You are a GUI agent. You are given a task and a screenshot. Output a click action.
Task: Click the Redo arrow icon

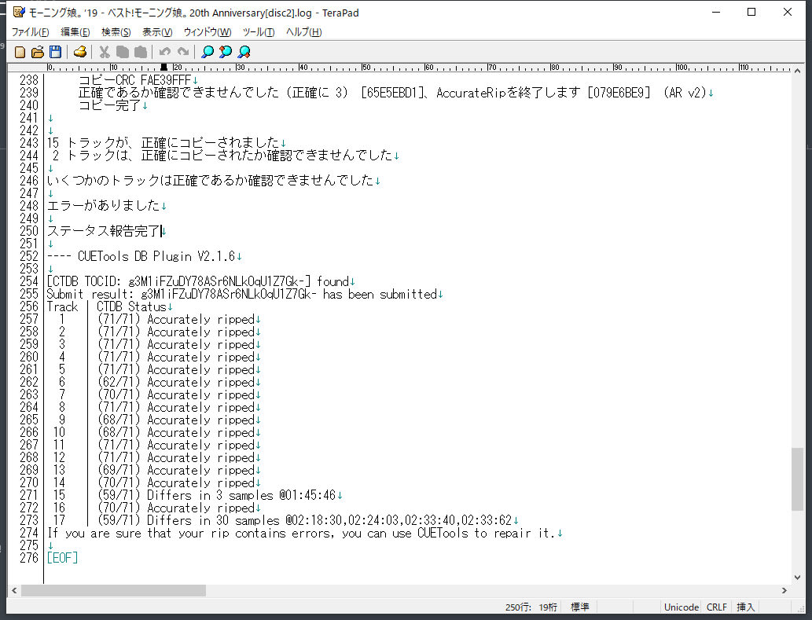click(x=183, y=52)
